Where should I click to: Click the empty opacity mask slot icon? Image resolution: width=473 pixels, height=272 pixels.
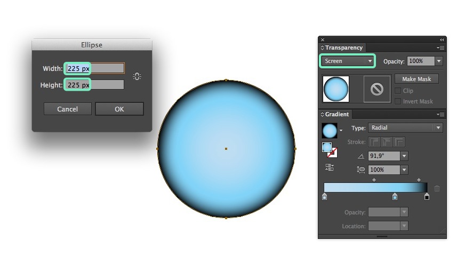point(377,89)
